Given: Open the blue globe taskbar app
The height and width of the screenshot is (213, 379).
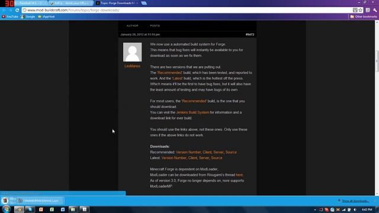Looking at the screenshot, I should (30, 209).
